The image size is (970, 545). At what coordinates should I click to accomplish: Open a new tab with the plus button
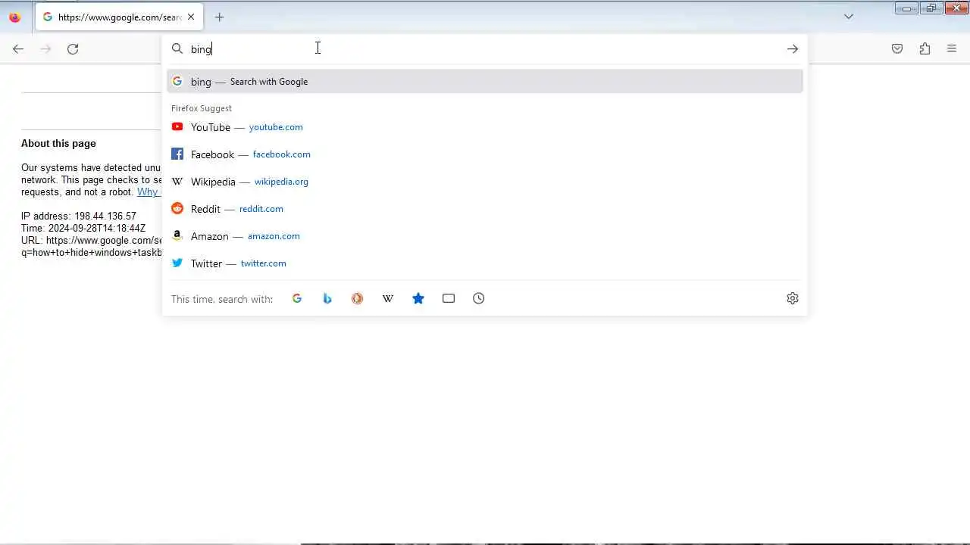click(220, 17)
